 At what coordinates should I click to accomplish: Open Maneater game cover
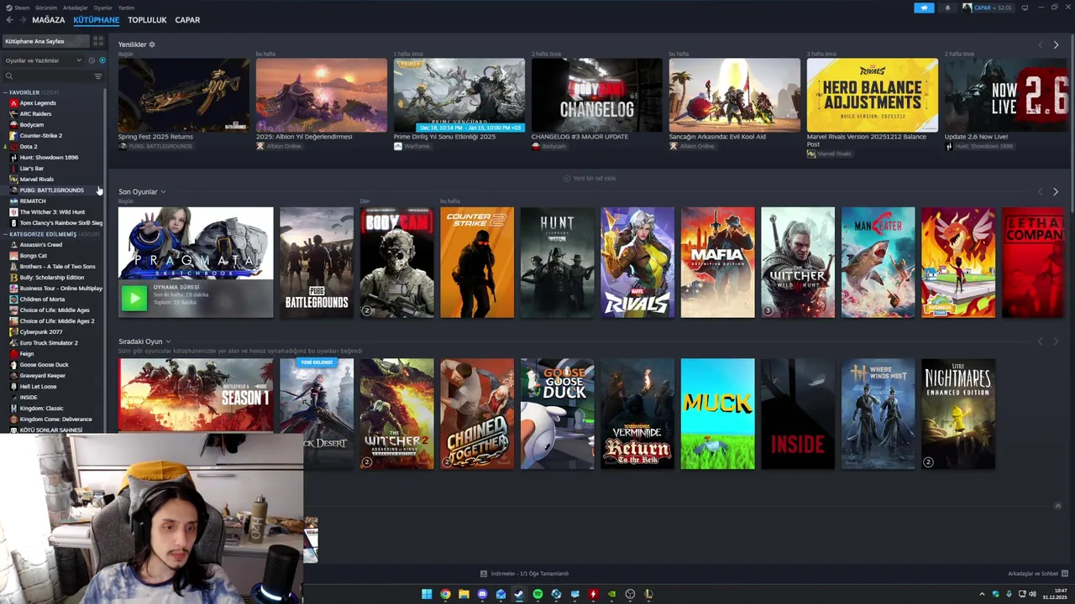coord(878,263)
